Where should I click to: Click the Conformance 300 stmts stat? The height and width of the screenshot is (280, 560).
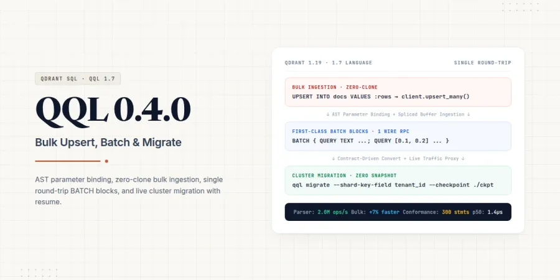[x=436, y=212]
